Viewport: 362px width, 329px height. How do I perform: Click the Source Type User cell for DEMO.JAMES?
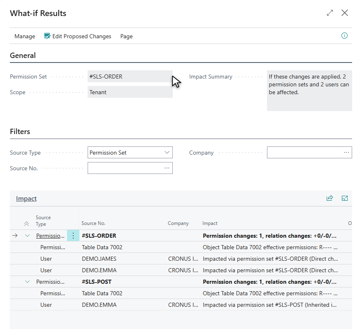pos(46,259)
